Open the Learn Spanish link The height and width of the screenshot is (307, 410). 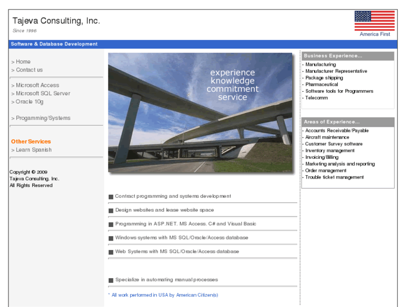[34, 150]
